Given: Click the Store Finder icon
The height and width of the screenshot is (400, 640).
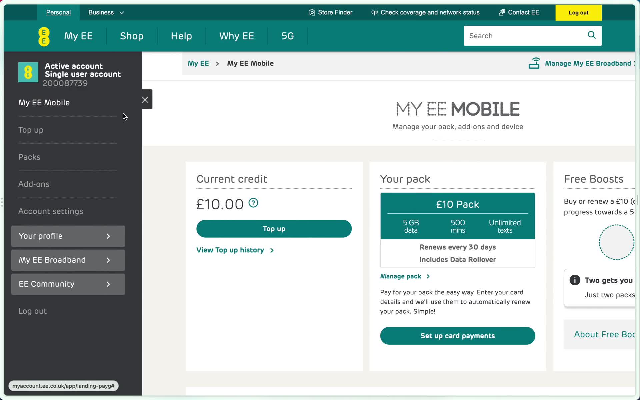Looking at the screenshot, I should point(311,12).
